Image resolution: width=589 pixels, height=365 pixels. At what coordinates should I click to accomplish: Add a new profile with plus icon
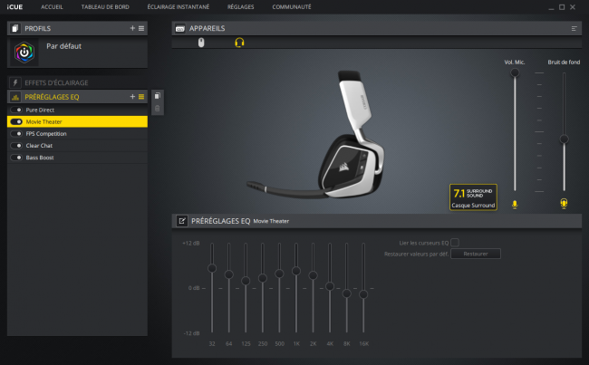(132, 28)
